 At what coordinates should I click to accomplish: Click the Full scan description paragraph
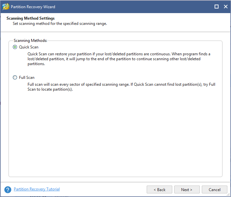(121, 87)
